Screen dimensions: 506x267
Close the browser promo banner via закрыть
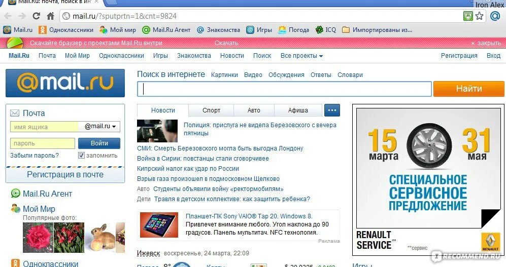(486, 43)
